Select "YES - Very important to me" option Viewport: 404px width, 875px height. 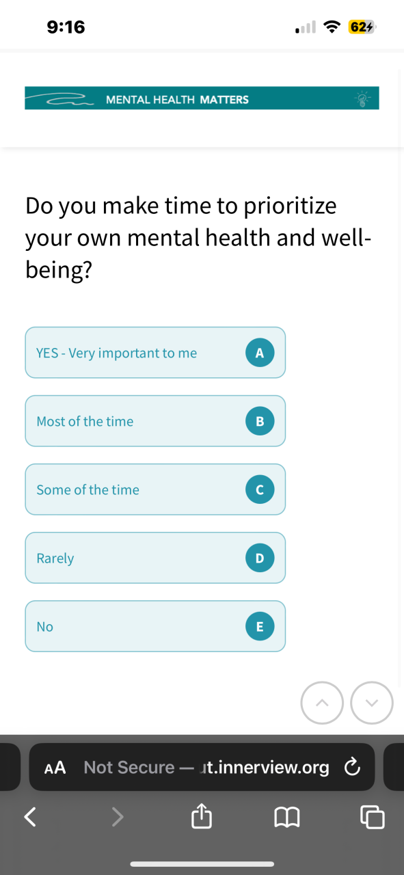pos(155,353)
